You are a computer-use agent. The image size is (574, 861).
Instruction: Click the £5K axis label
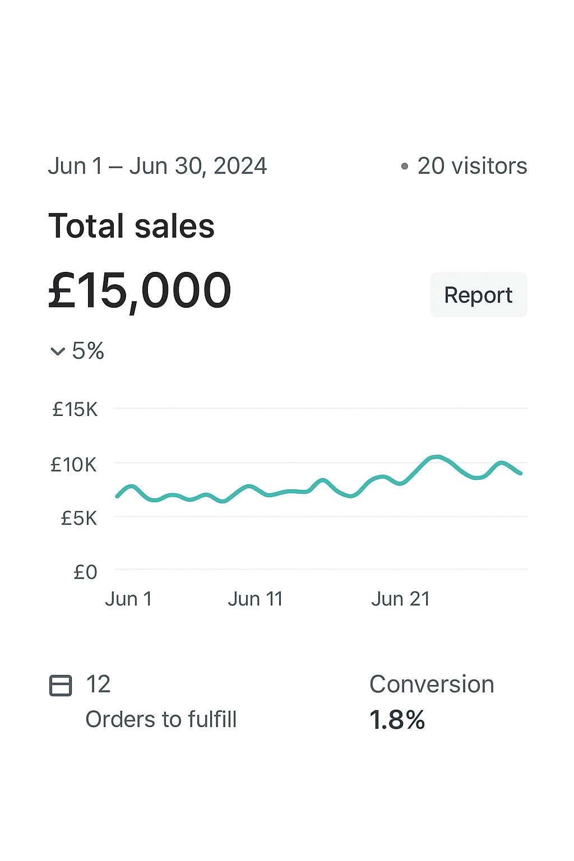coord(79,519)
